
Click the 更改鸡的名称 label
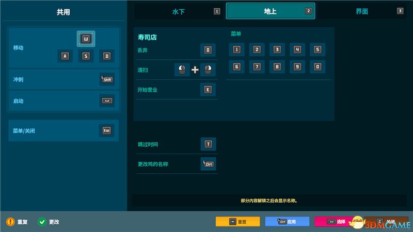153,164
